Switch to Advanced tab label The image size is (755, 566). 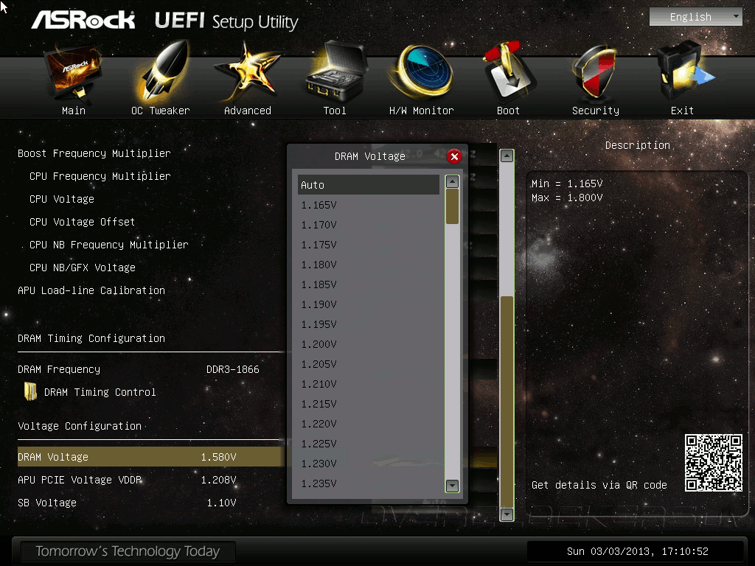tap(248, 111)
